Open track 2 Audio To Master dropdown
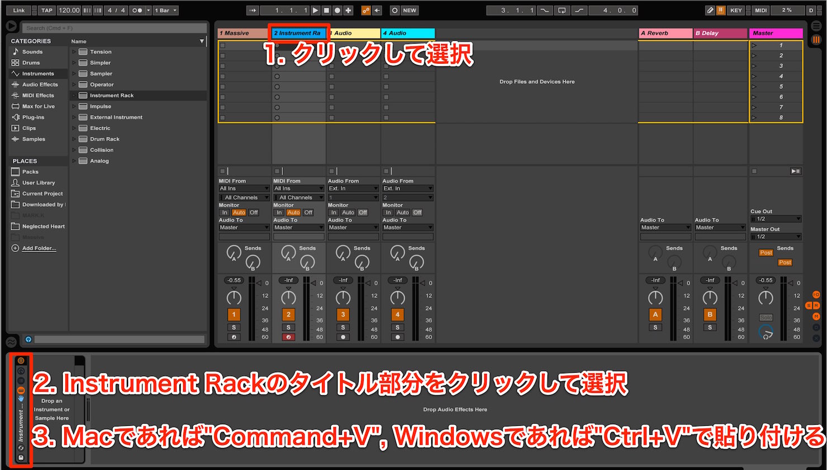 298,227
